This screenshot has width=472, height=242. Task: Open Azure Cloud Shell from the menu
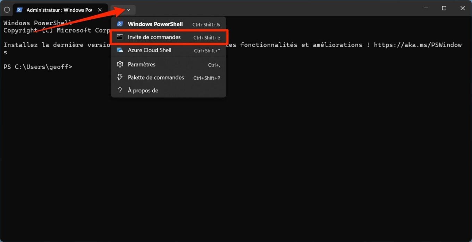(168, 50)
